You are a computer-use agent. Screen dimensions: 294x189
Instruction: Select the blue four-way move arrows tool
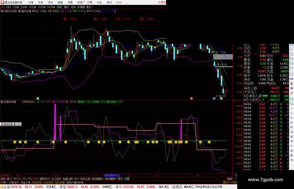tap(292, 88)
